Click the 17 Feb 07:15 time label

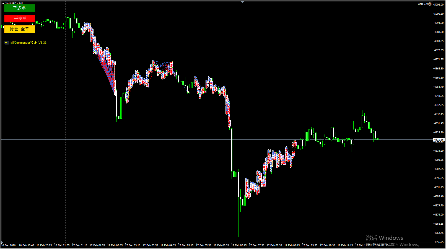239,245
